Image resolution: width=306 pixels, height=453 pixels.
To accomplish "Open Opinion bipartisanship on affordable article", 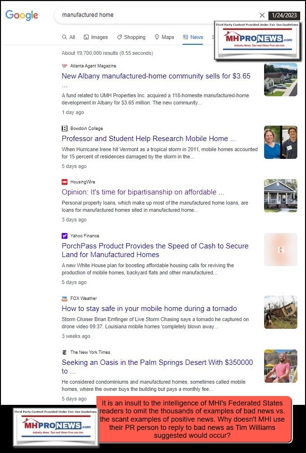I will [143, 192].
